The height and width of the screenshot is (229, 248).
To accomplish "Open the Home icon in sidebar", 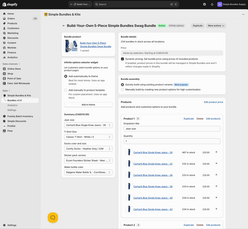I will click(4, 14).
